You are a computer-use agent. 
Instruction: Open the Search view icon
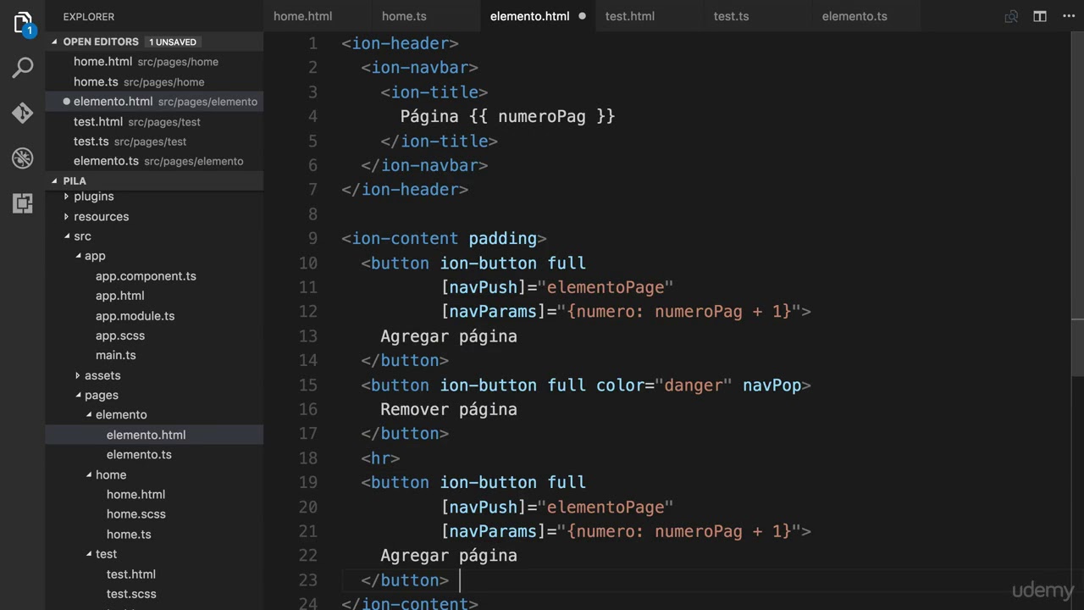23,68
